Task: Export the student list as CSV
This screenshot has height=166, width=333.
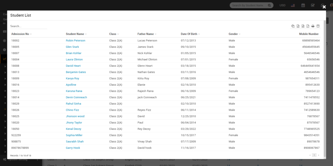Action: 303,26
